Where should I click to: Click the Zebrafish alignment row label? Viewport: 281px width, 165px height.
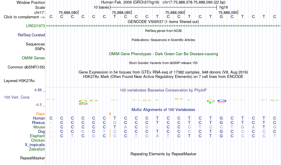(x=37, y=149)
